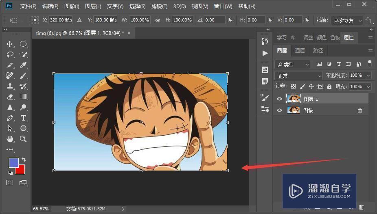This screenshot has height=214, width=377.
Task: Select the Horizontal Type tool
Action: coord(23,118)
